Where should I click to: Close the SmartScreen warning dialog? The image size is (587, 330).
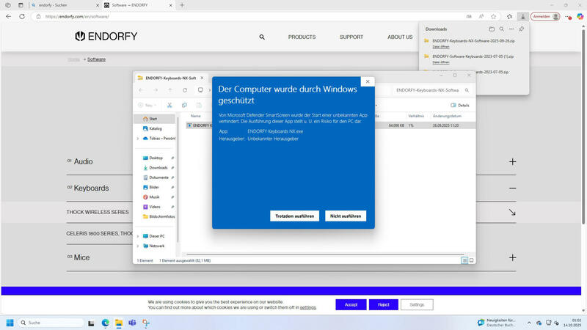click(368, 81)
